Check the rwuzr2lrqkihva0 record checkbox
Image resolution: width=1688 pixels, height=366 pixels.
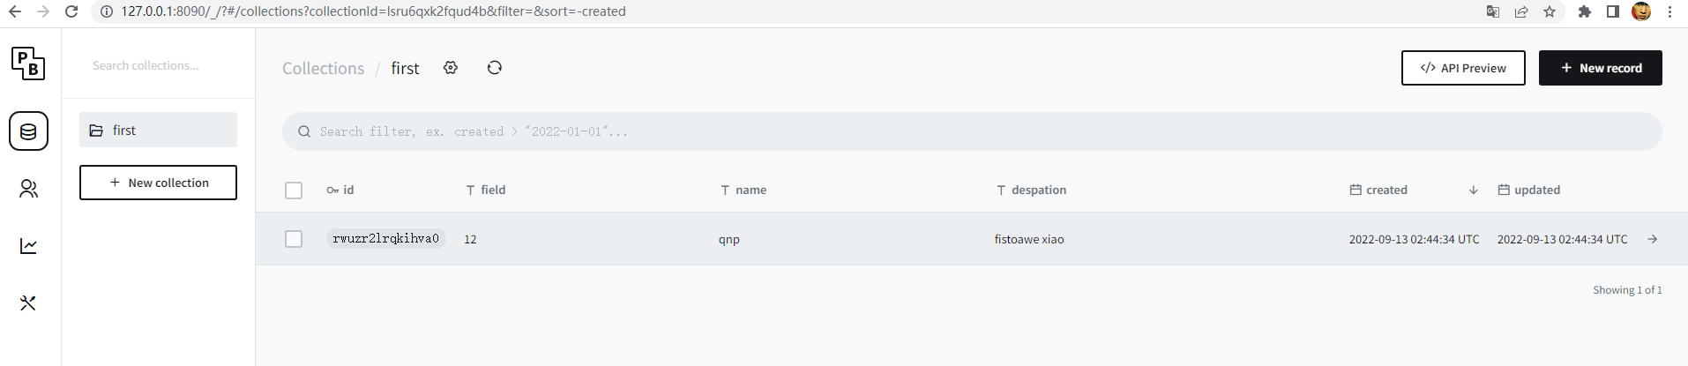point(294,239)
